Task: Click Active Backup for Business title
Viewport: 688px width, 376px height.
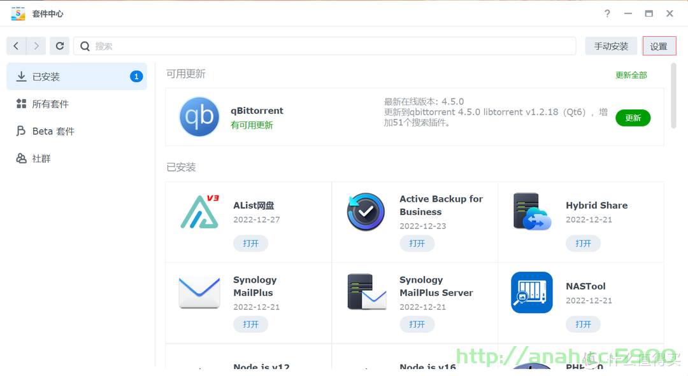Action: 441,205
